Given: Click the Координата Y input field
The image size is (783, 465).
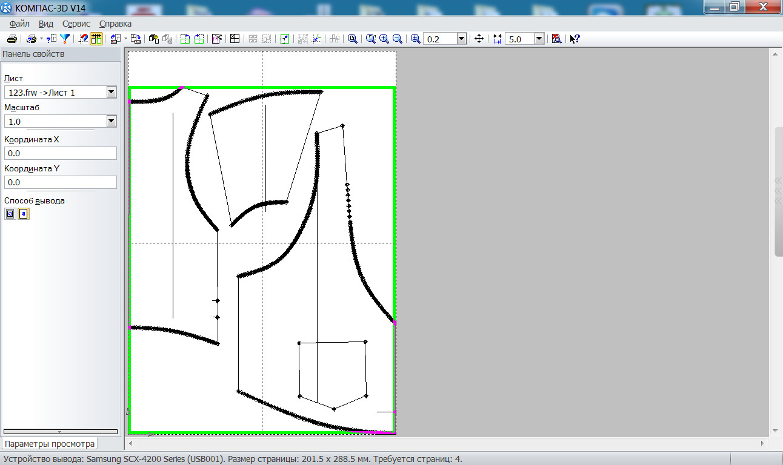Looking at the screenshot, I should (60, 182).
